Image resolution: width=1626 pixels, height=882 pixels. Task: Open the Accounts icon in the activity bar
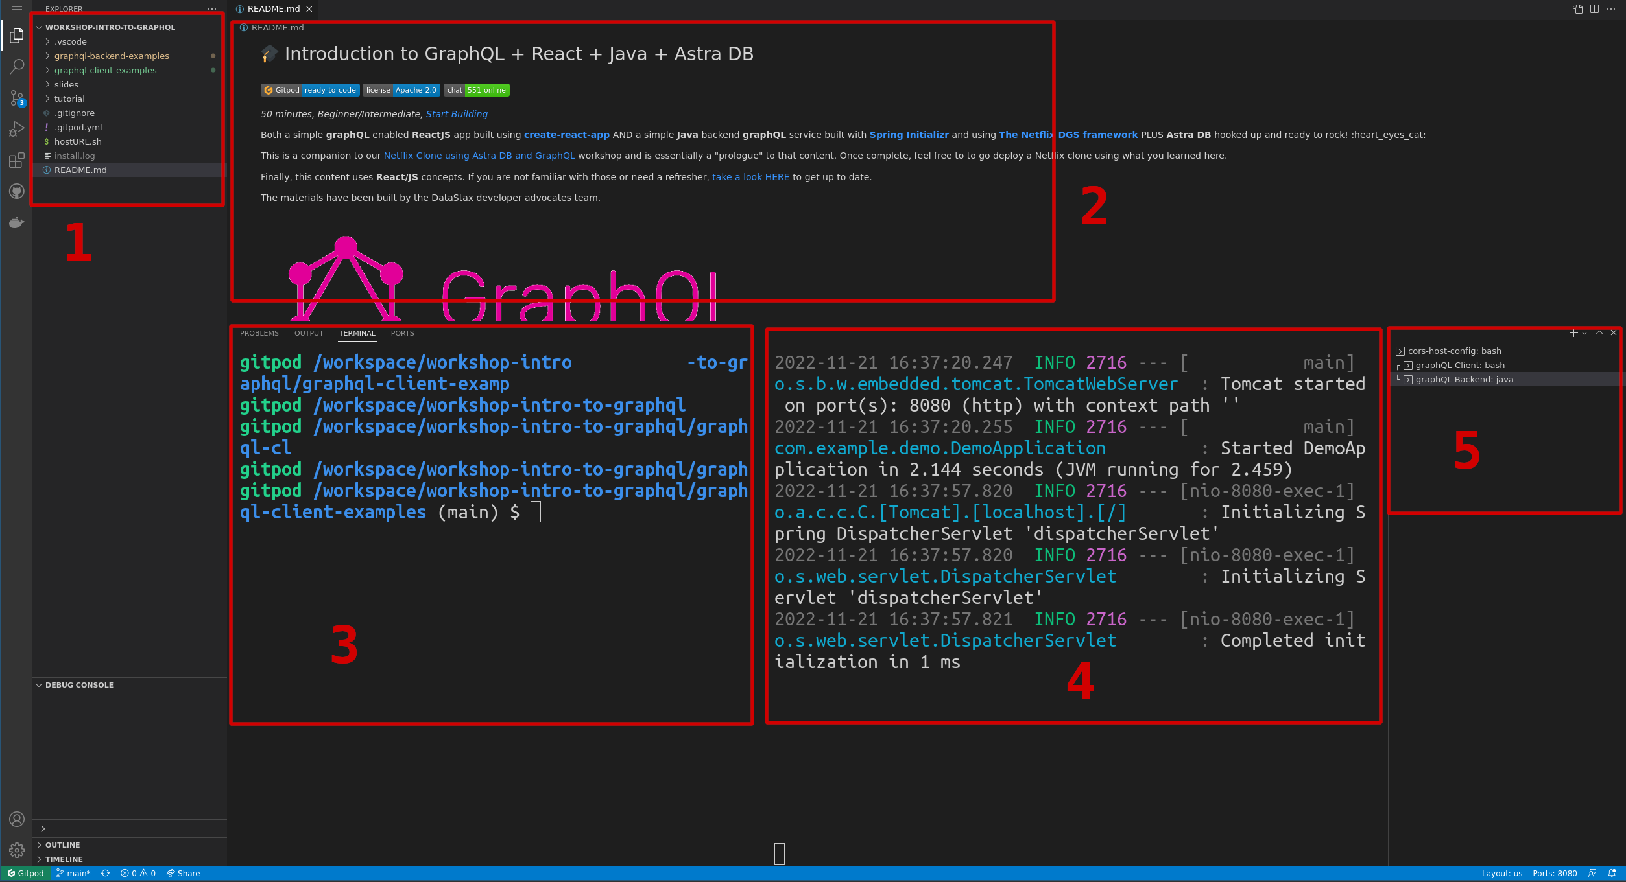point(17,819)
